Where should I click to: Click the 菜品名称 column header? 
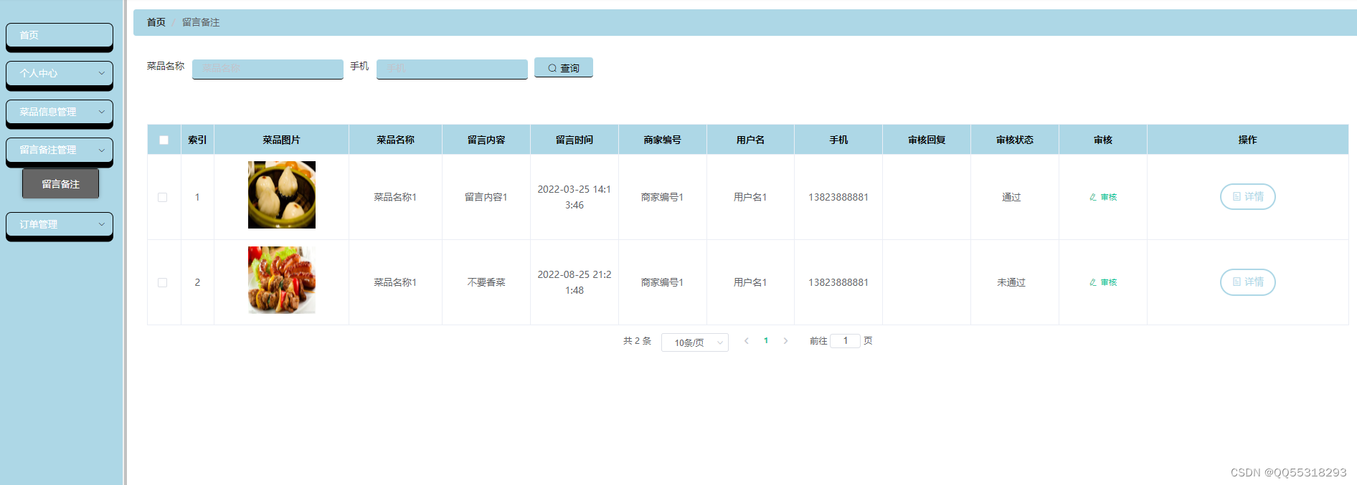click(x=395, y=140)
